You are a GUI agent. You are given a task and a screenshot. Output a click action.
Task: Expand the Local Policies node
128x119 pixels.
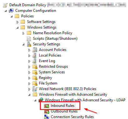pyautogui.click(x=29, y=56)
